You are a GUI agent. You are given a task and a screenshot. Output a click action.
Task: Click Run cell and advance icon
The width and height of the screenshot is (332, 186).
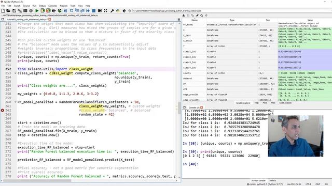pyautogui.click(x=48, y=10)
